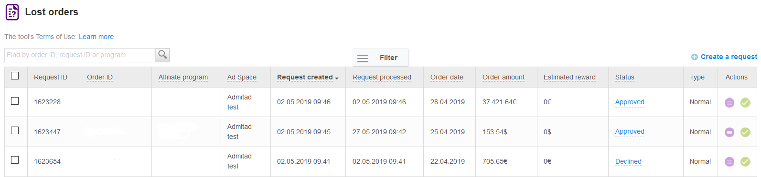Screen dimensions: 761x177
Task: Click the green checkmark icon for request 1623654
Action: pos(745,162)
